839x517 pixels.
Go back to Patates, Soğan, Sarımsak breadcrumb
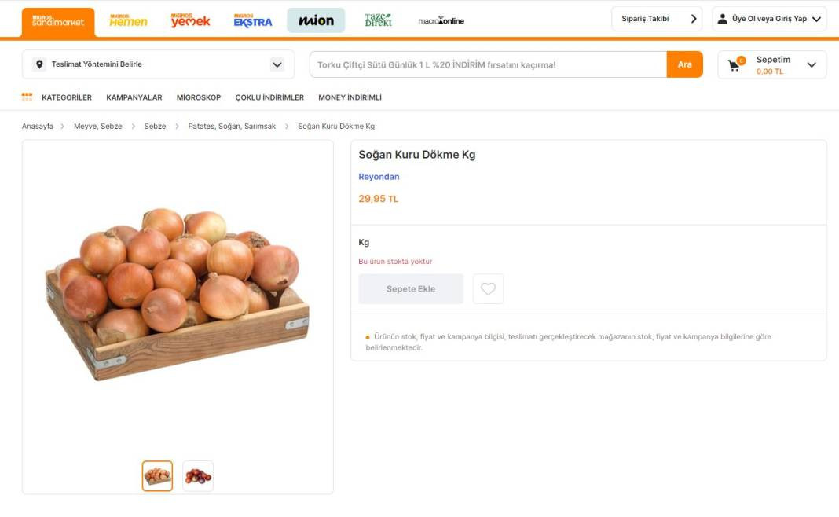point(232,126)
